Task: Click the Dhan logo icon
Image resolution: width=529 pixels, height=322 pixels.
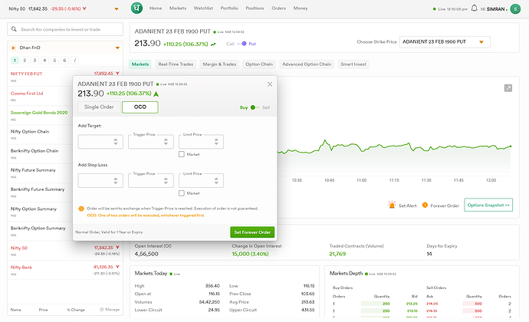Action: [x=136, y=8]
